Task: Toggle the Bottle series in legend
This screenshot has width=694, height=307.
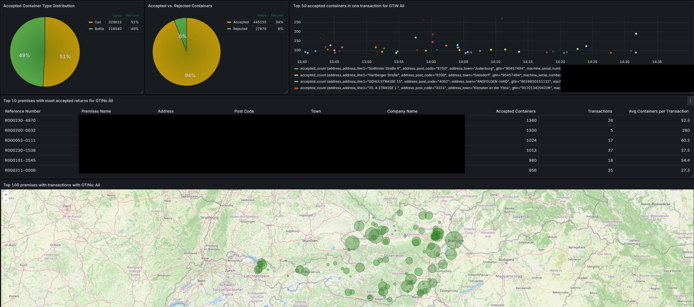Action: coord(99,29)
